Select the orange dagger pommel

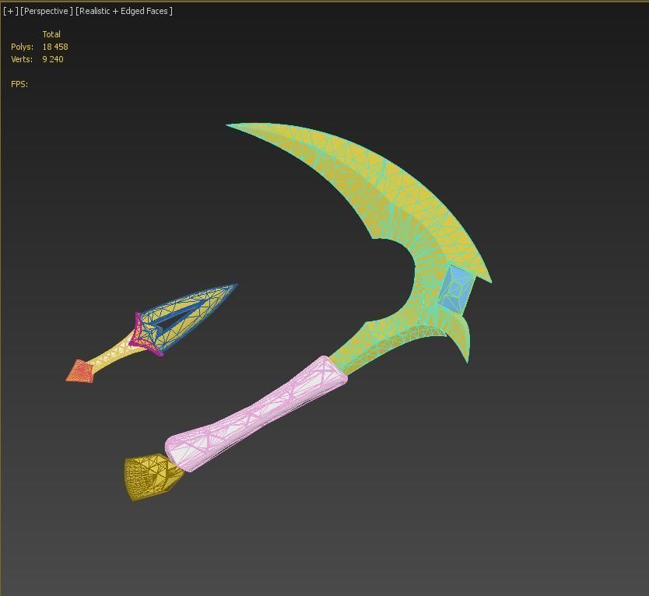(x=81, y=371)
